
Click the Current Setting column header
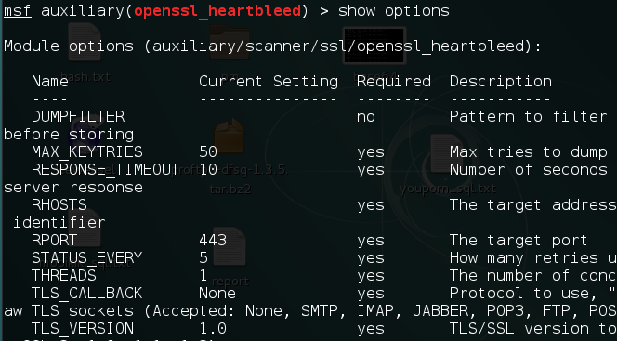[269, 82]
